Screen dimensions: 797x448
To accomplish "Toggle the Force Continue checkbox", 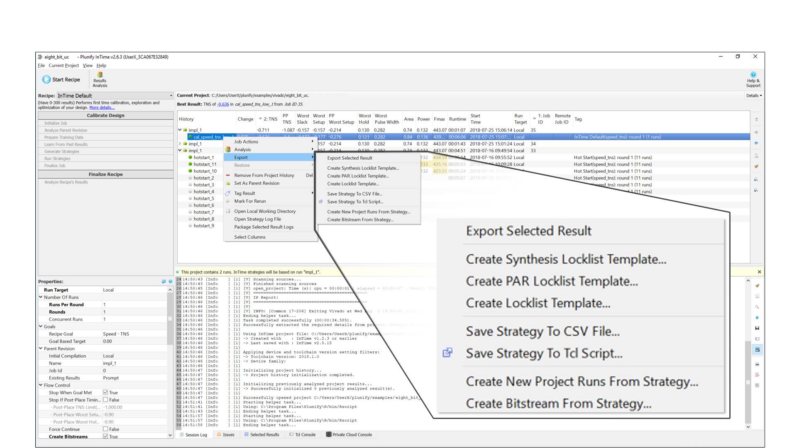I will click(105, 429).
